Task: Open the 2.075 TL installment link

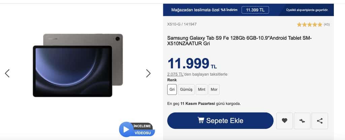Action: tap(175, 74)
